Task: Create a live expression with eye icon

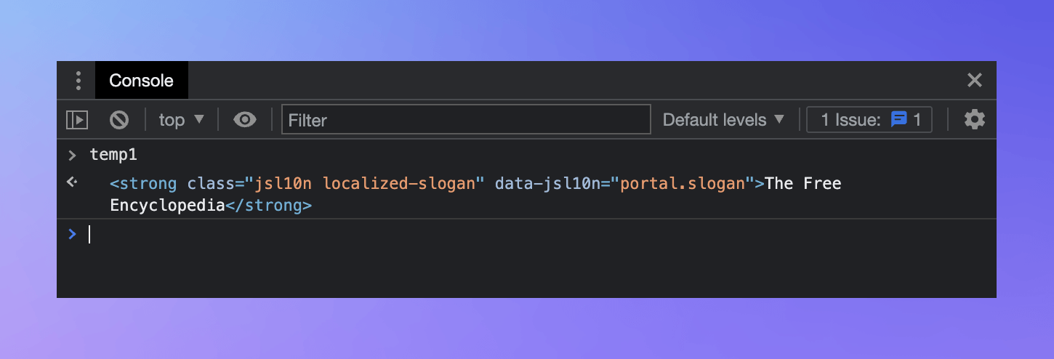Action: click(244, 120)
